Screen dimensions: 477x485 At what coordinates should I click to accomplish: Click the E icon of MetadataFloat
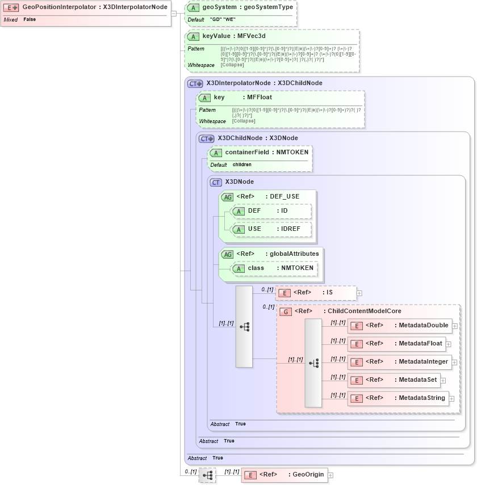point(357,344)
